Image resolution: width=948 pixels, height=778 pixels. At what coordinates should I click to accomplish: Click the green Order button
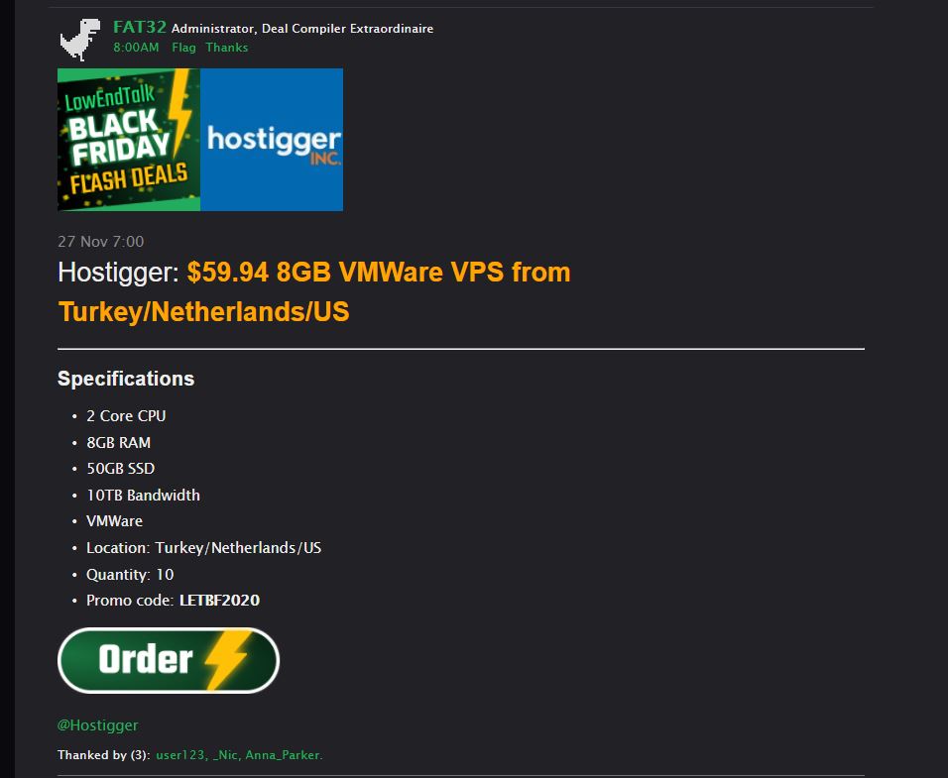(x=169, y=660)
